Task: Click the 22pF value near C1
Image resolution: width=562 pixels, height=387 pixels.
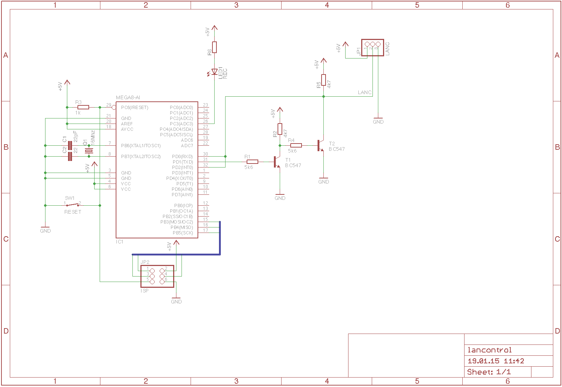Action: (x=76, y=136)
